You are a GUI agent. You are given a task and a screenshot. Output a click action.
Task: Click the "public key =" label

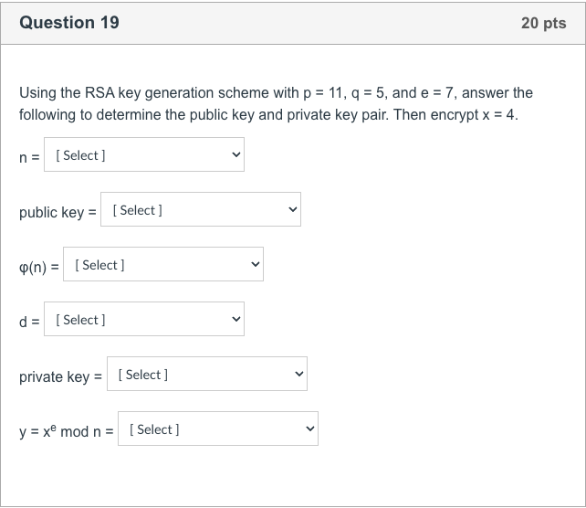pyautogui.click(x=58, y=213)
